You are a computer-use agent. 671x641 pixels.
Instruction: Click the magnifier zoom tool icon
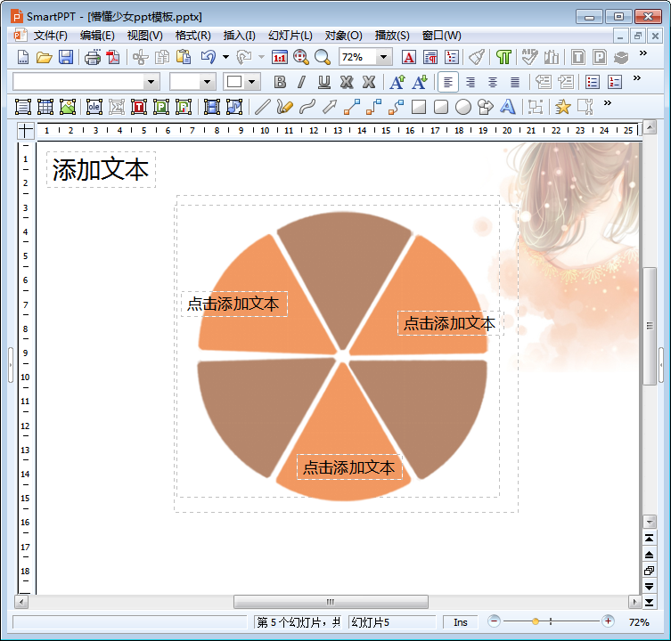coord(323,57)
